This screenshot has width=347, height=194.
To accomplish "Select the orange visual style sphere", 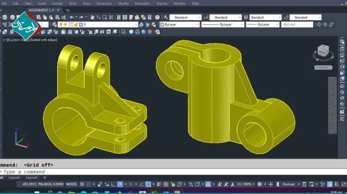I will (150, 32).
